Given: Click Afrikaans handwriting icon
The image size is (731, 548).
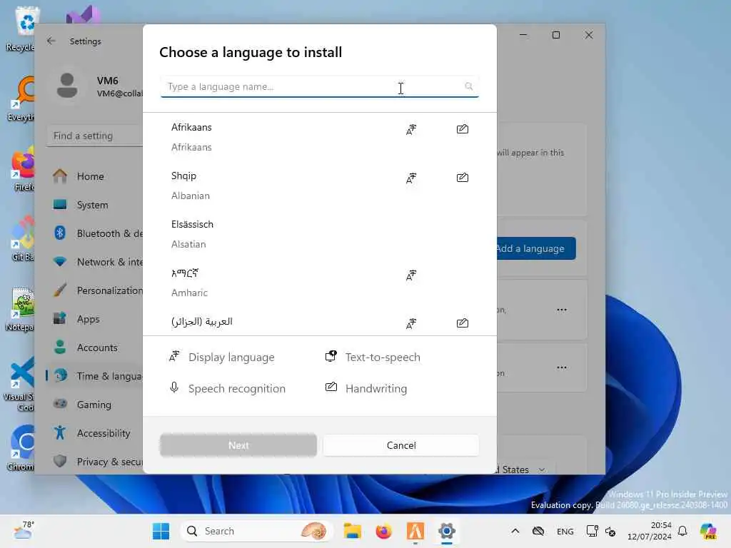Looking at the screenshot, I should (463, 129).
